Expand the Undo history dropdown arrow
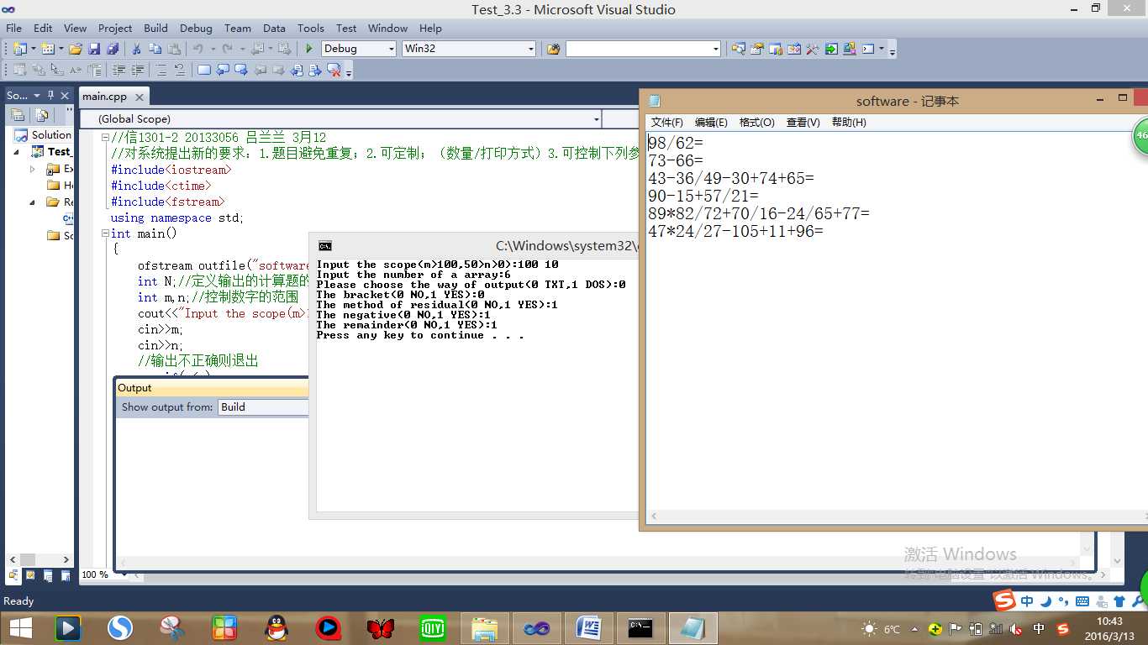 tap(213, 49)
